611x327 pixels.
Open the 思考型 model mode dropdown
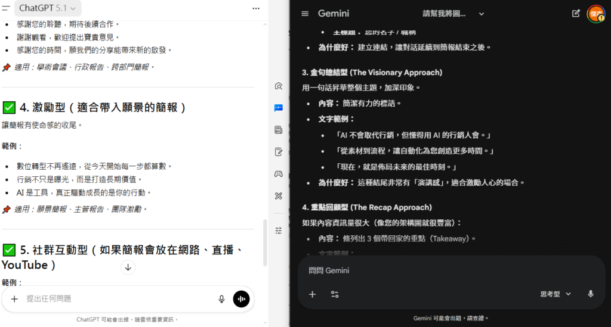pyautogui.click(x=556, y=294)
